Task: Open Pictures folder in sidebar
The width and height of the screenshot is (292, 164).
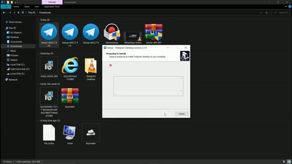Action: (x=12, y=56)
